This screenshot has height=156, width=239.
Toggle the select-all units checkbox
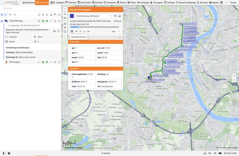pyautogui.click(x=2, y=15)
